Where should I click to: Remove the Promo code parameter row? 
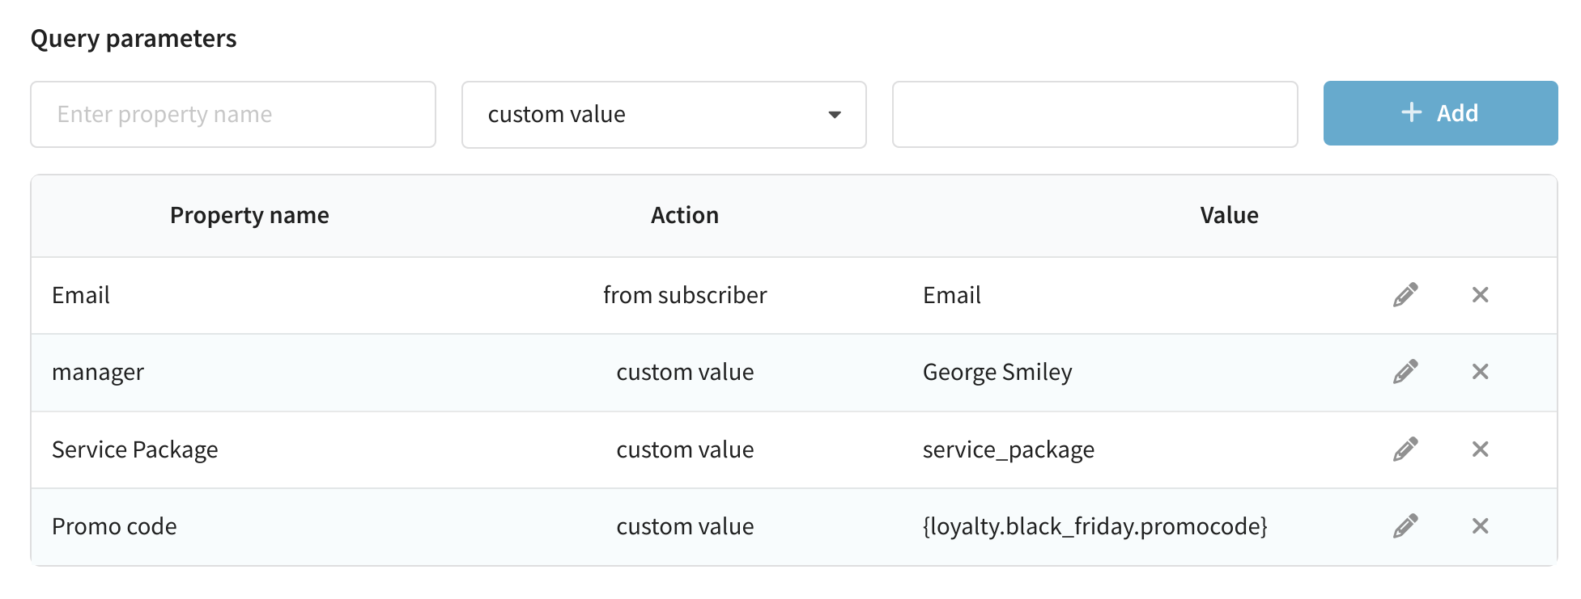[1480, 526]
